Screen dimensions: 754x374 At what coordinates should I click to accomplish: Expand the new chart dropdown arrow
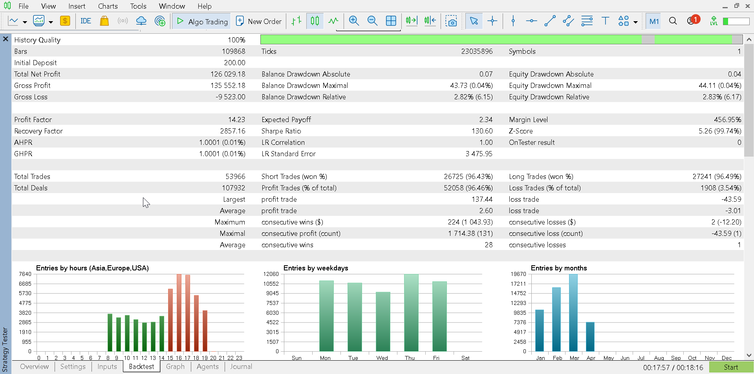click(25, 22)
